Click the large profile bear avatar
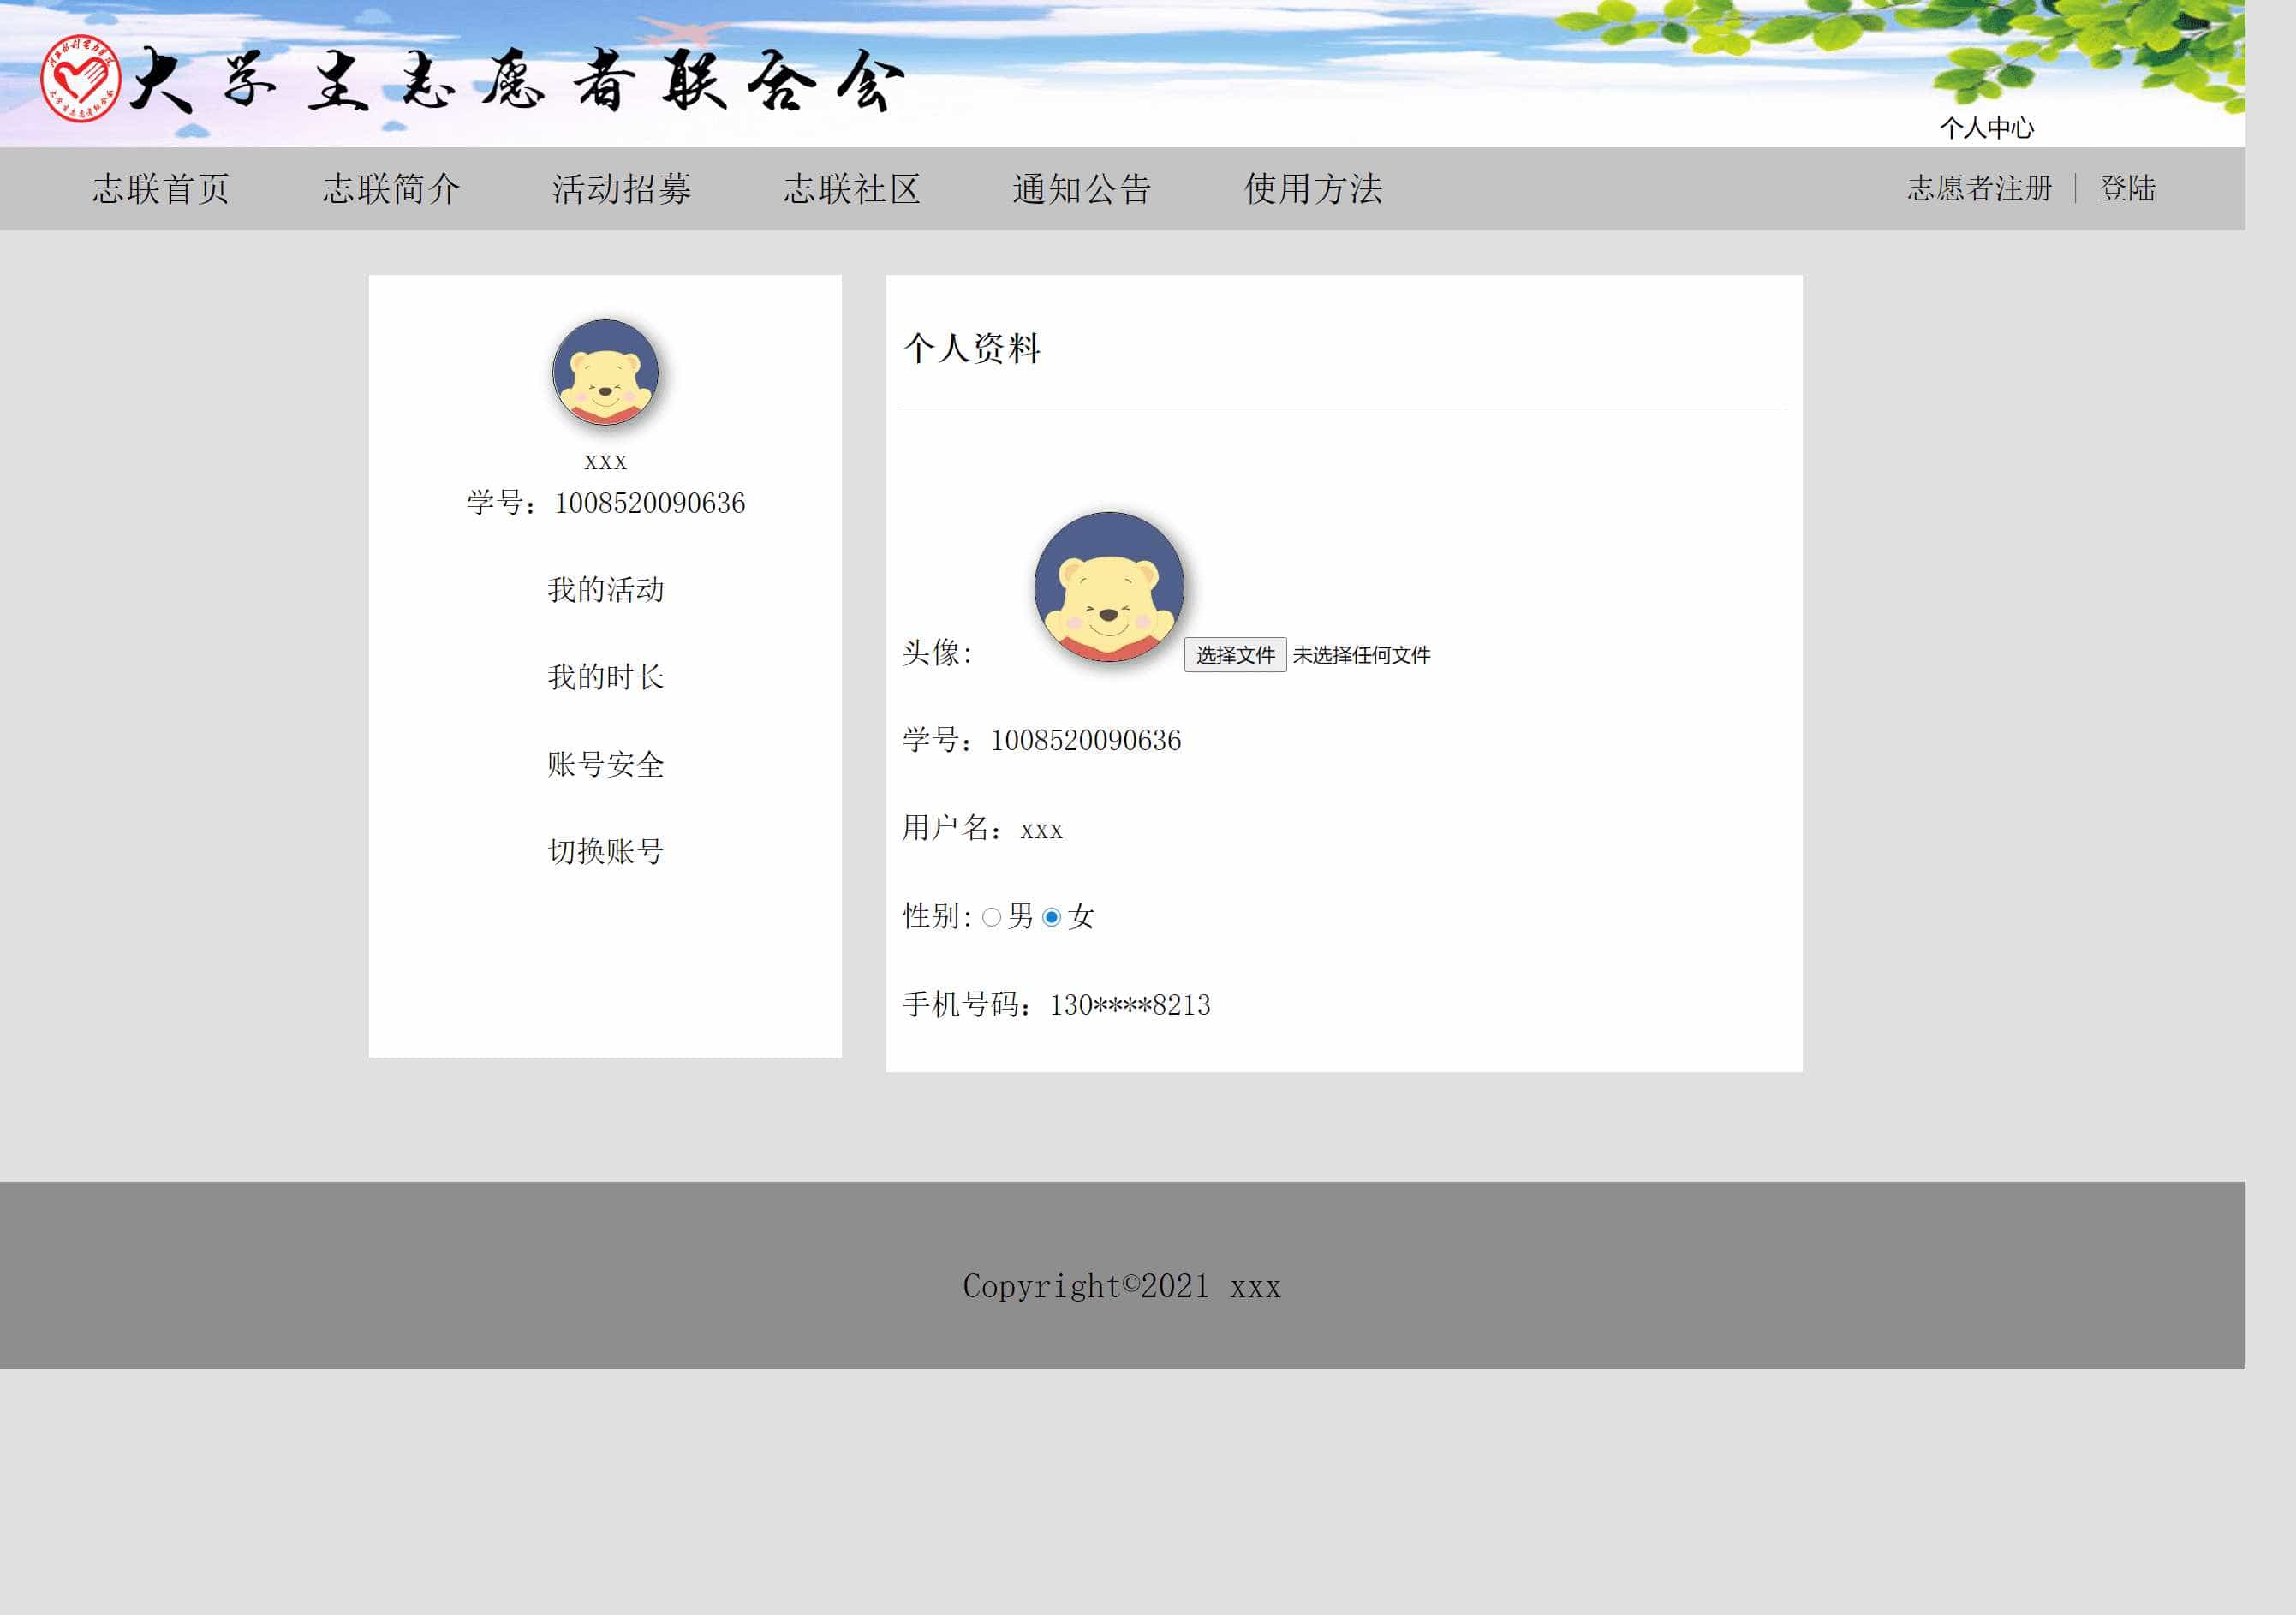The height and width of the screenshot is (1615, 2296). click(1108, 587)
